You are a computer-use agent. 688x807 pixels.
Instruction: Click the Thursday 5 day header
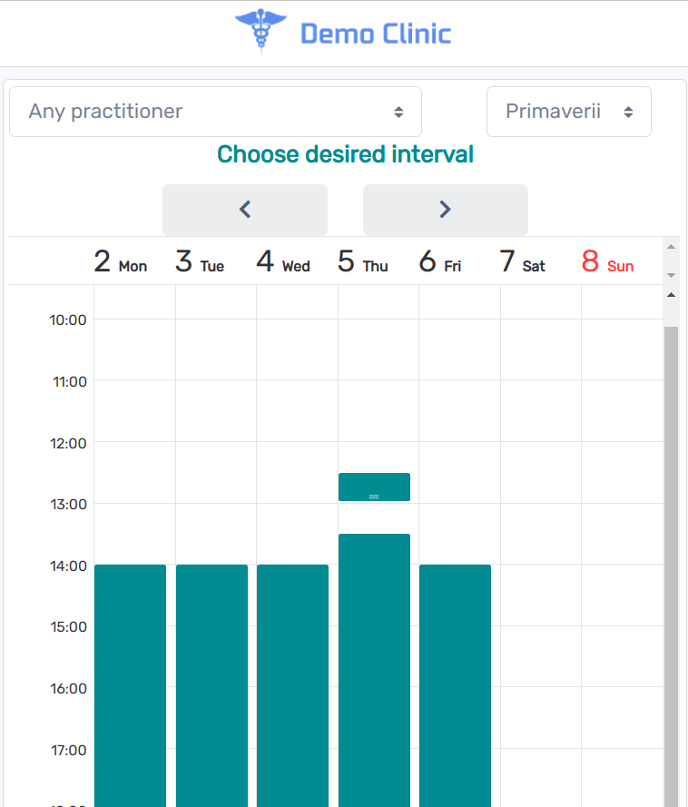pyautogui.click(x=362, y=262)
